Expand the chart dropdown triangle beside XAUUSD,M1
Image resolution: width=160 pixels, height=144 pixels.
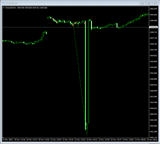tap(4, 8)
